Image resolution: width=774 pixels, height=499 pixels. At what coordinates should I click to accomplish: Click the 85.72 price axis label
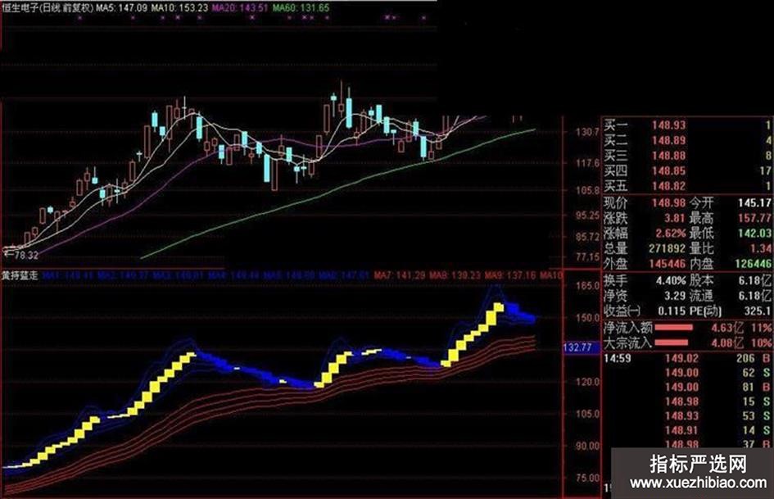(587, 237)
